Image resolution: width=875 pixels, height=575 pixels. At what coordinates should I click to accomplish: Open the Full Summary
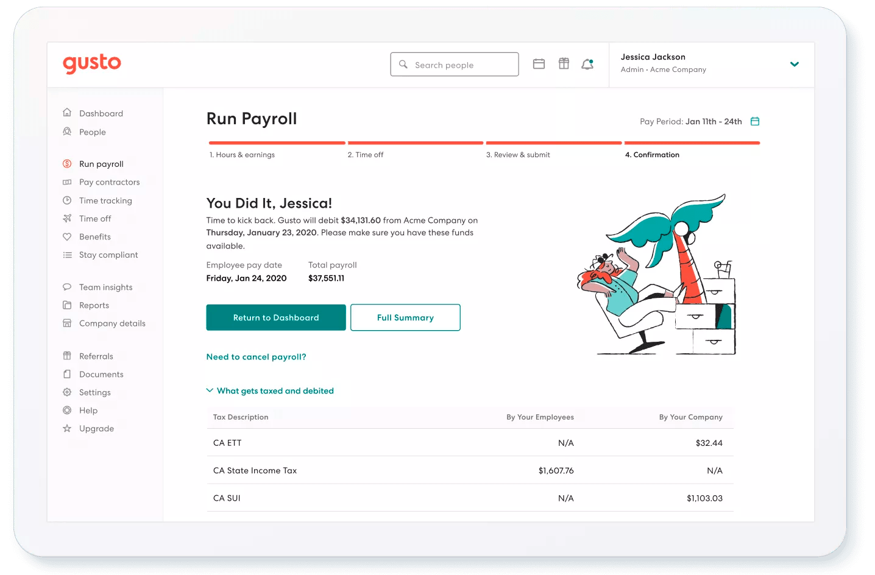pos(405,317)
